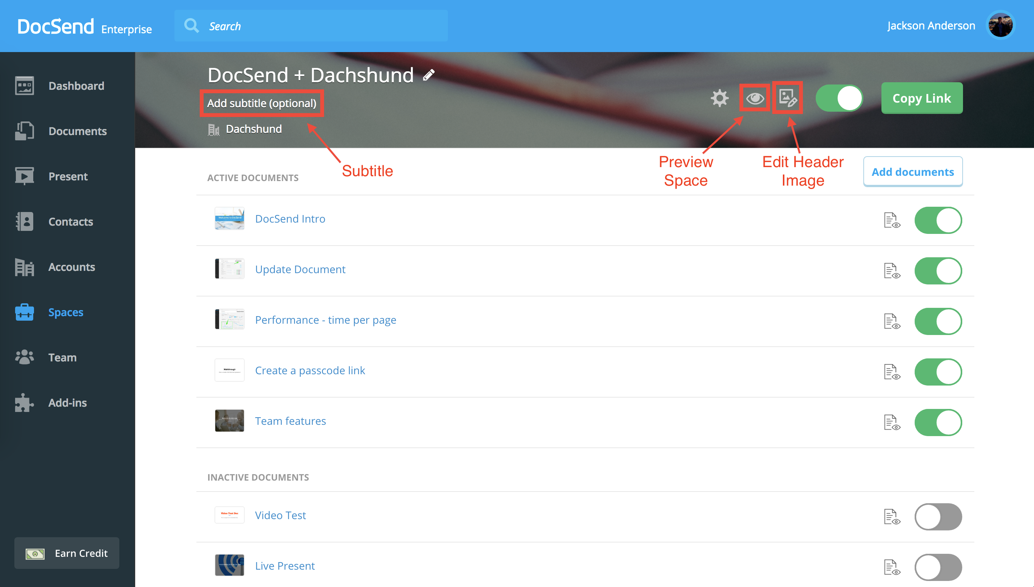Click the Present screen icon
The height and width of the screenshot is (587, 1034).
coord(24,176)
